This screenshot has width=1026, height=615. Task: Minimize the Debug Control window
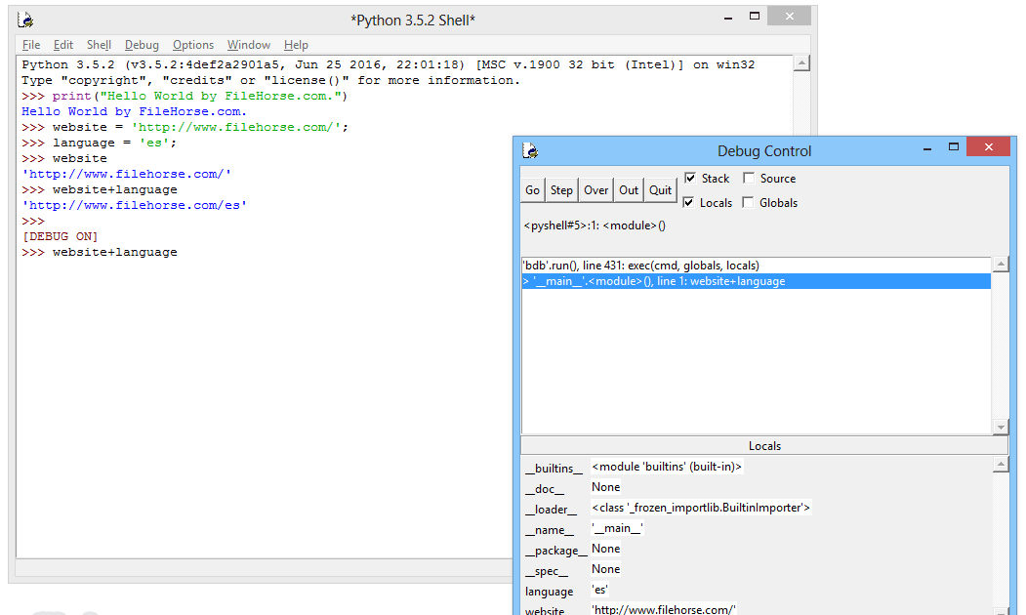(926, 148)
